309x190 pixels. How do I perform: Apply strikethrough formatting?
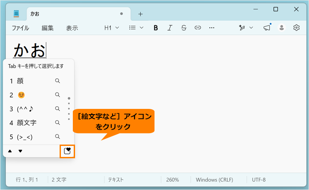(184, 28)
